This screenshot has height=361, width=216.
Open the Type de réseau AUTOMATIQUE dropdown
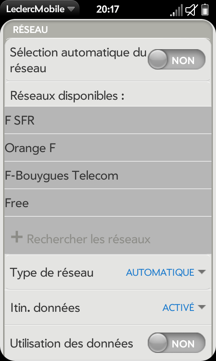point(166,273)
